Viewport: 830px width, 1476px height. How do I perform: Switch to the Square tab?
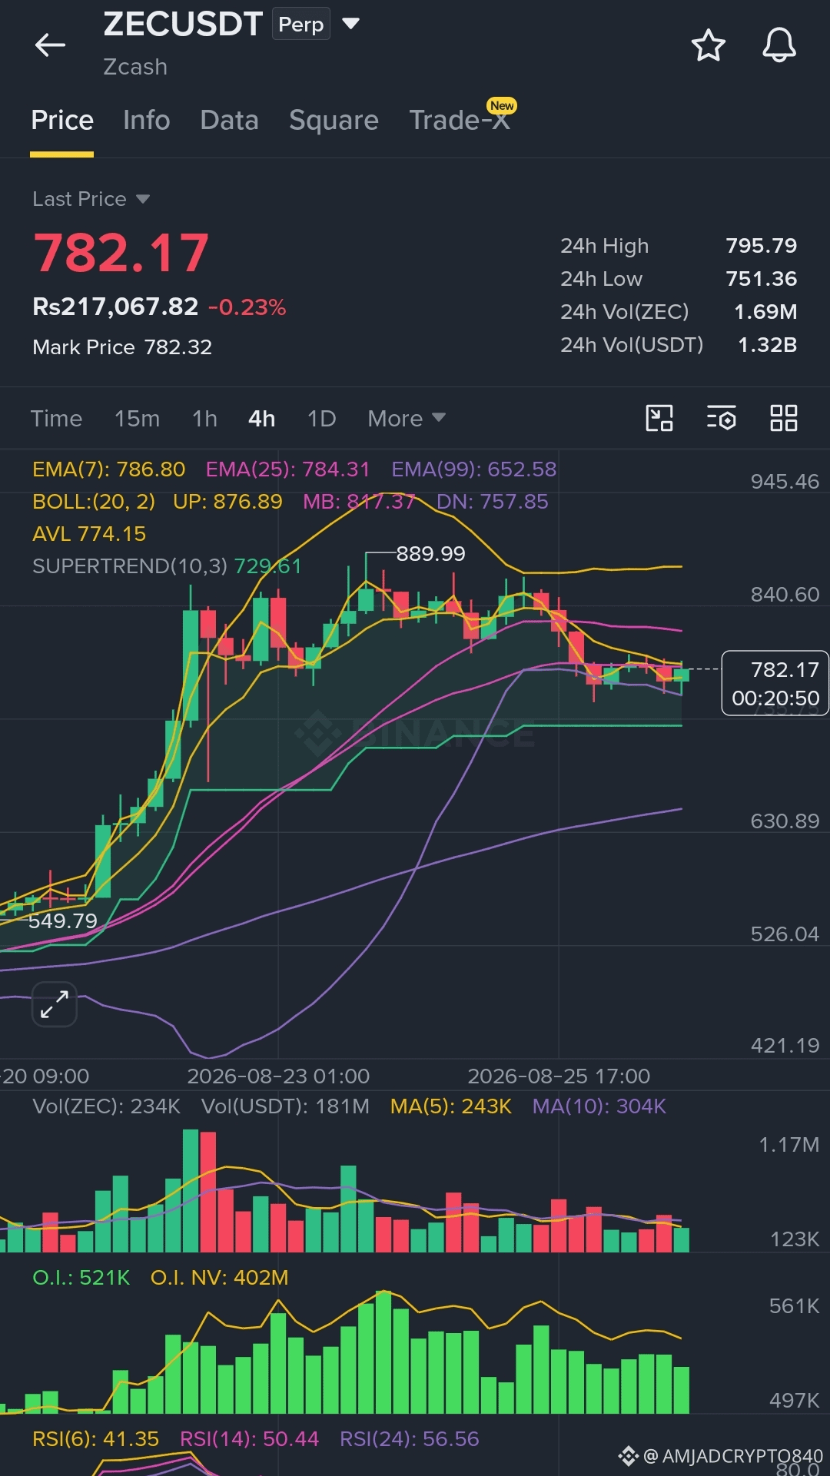point(334,121)
